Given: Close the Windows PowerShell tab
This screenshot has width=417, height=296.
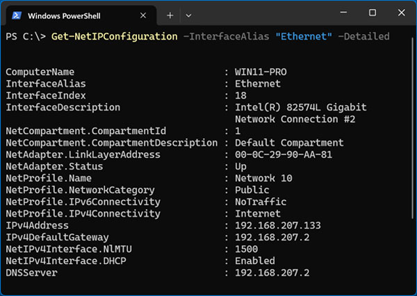Looking at the screenshot, I should pyautogui.click(x=143, y=16).
